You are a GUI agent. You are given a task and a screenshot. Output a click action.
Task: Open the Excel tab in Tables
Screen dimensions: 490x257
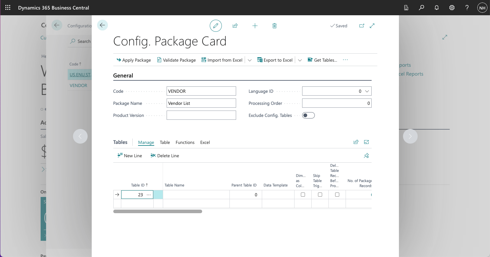(205, 142)
